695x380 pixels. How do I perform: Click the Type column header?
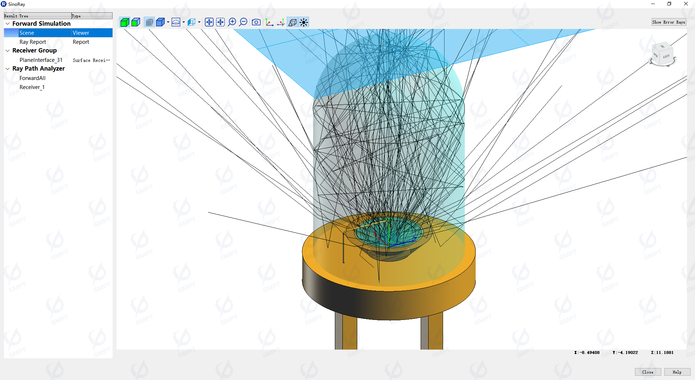(92, 16)
